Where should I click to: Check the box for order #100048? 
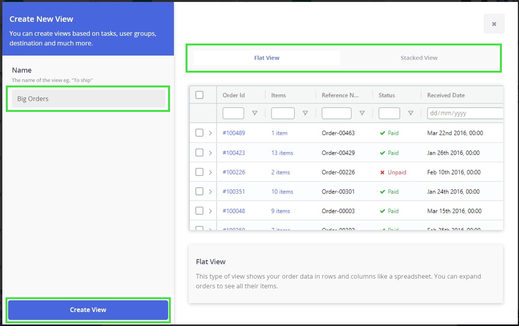tap(199, 211)
